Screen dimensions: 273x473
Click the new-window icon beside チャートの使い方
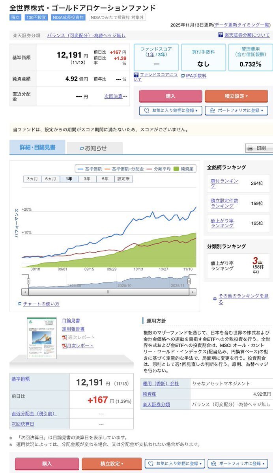[20, 304]
